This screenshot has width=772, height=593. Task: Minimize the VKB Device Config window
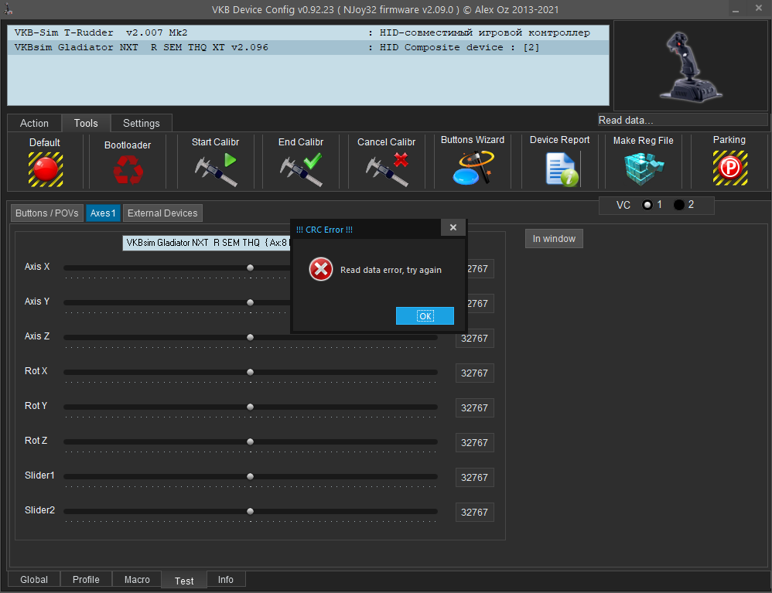(736, 9)
